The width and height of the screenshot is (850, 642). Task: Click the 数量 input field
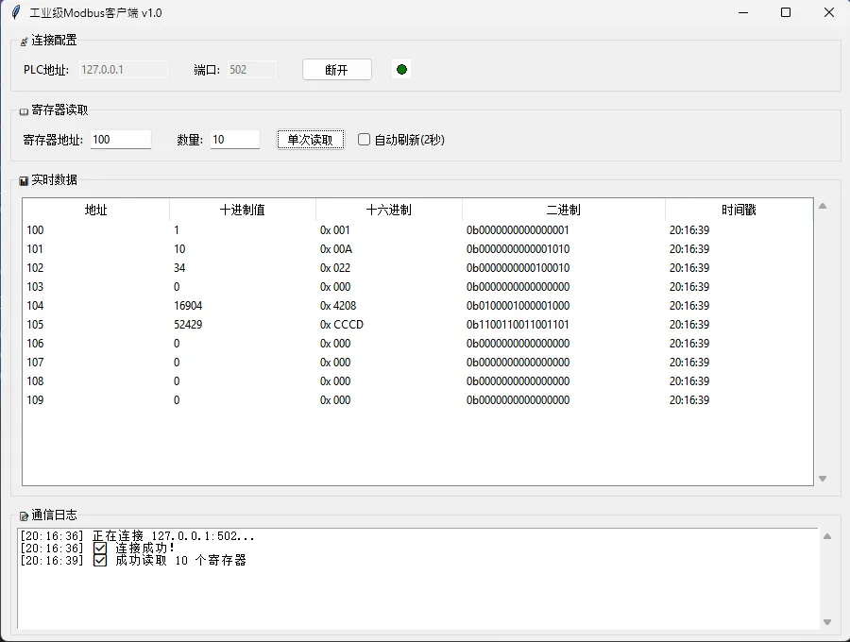(234, 140)
